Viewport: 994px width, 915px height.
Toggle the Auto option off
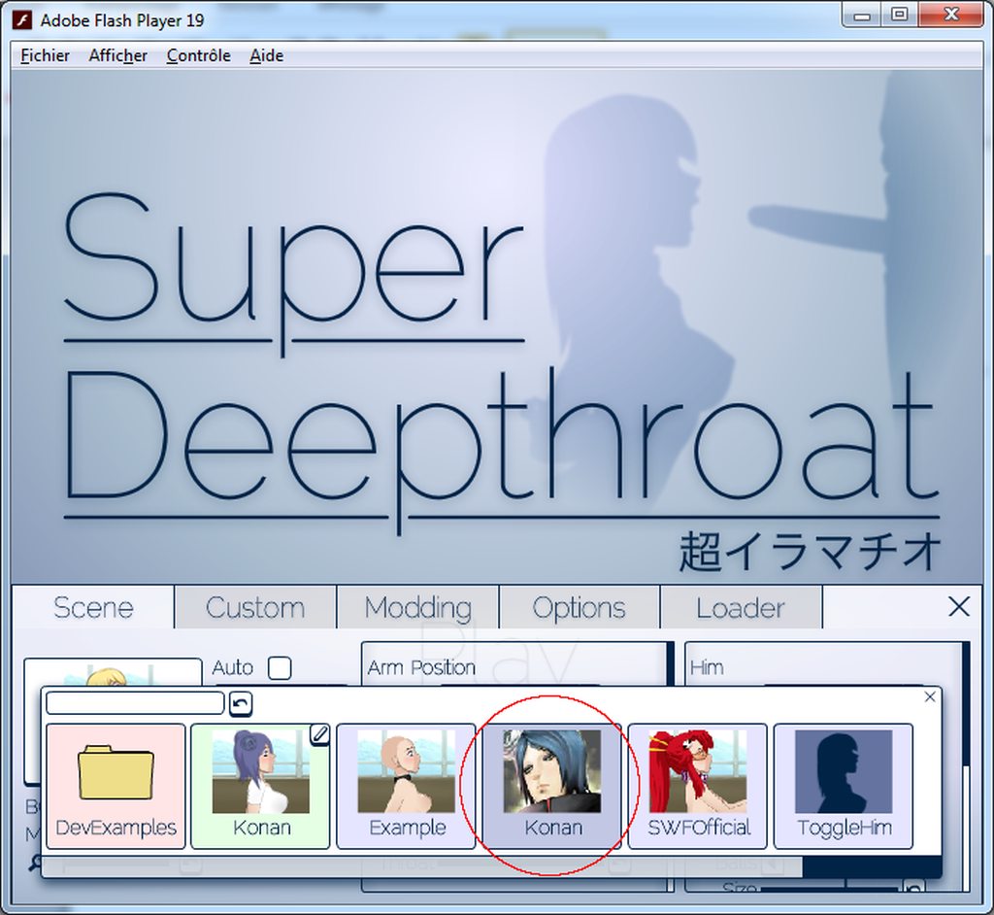[281, 668]
